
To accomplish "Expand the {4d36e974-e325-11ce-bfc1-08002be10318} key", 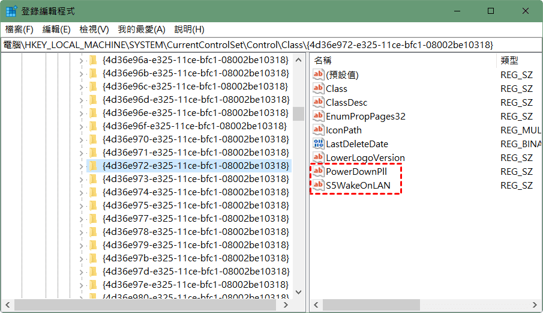I will (81, 193).
